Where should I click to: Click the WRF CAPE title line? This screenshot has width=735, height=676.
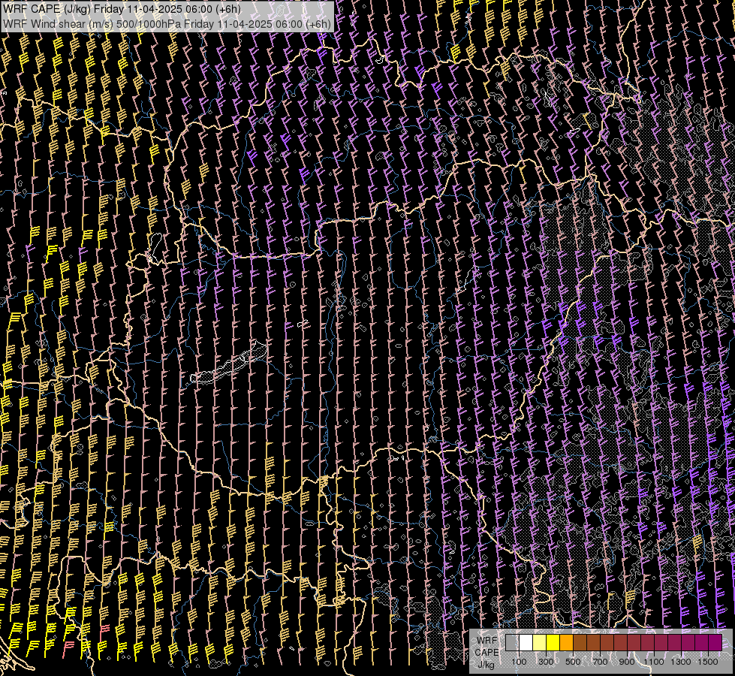point(122,9)
